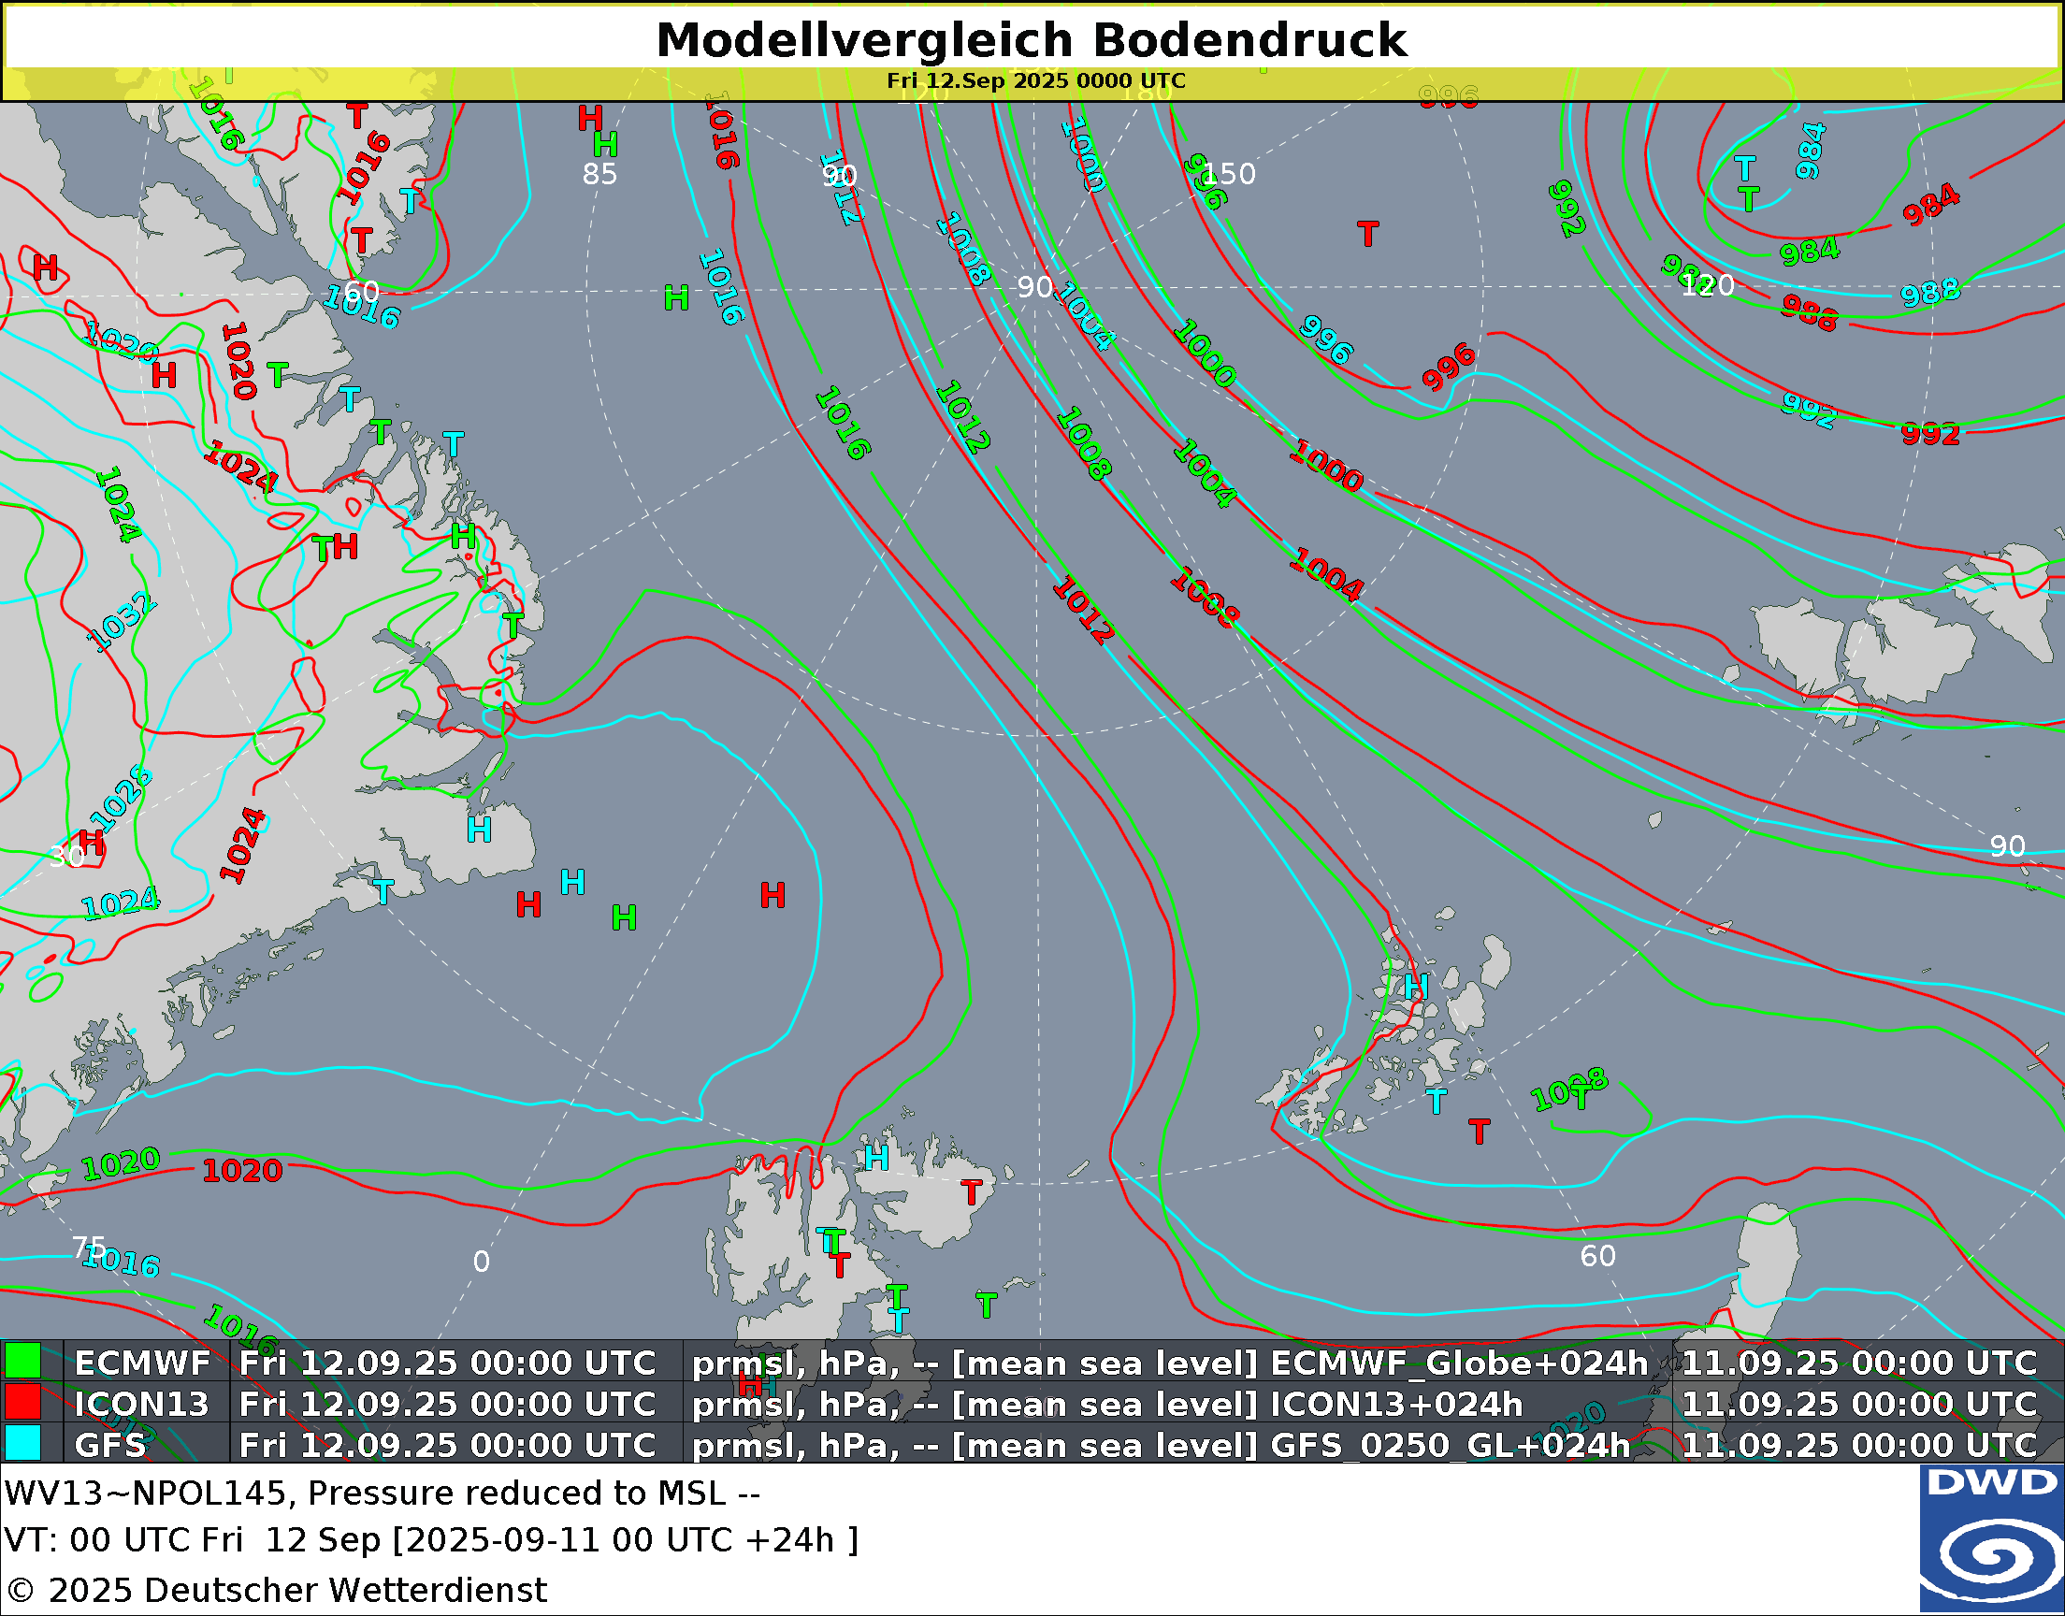Click the red "1012" isobar label
The image size is (2065, 1616).
click(x=1083, y=611)
